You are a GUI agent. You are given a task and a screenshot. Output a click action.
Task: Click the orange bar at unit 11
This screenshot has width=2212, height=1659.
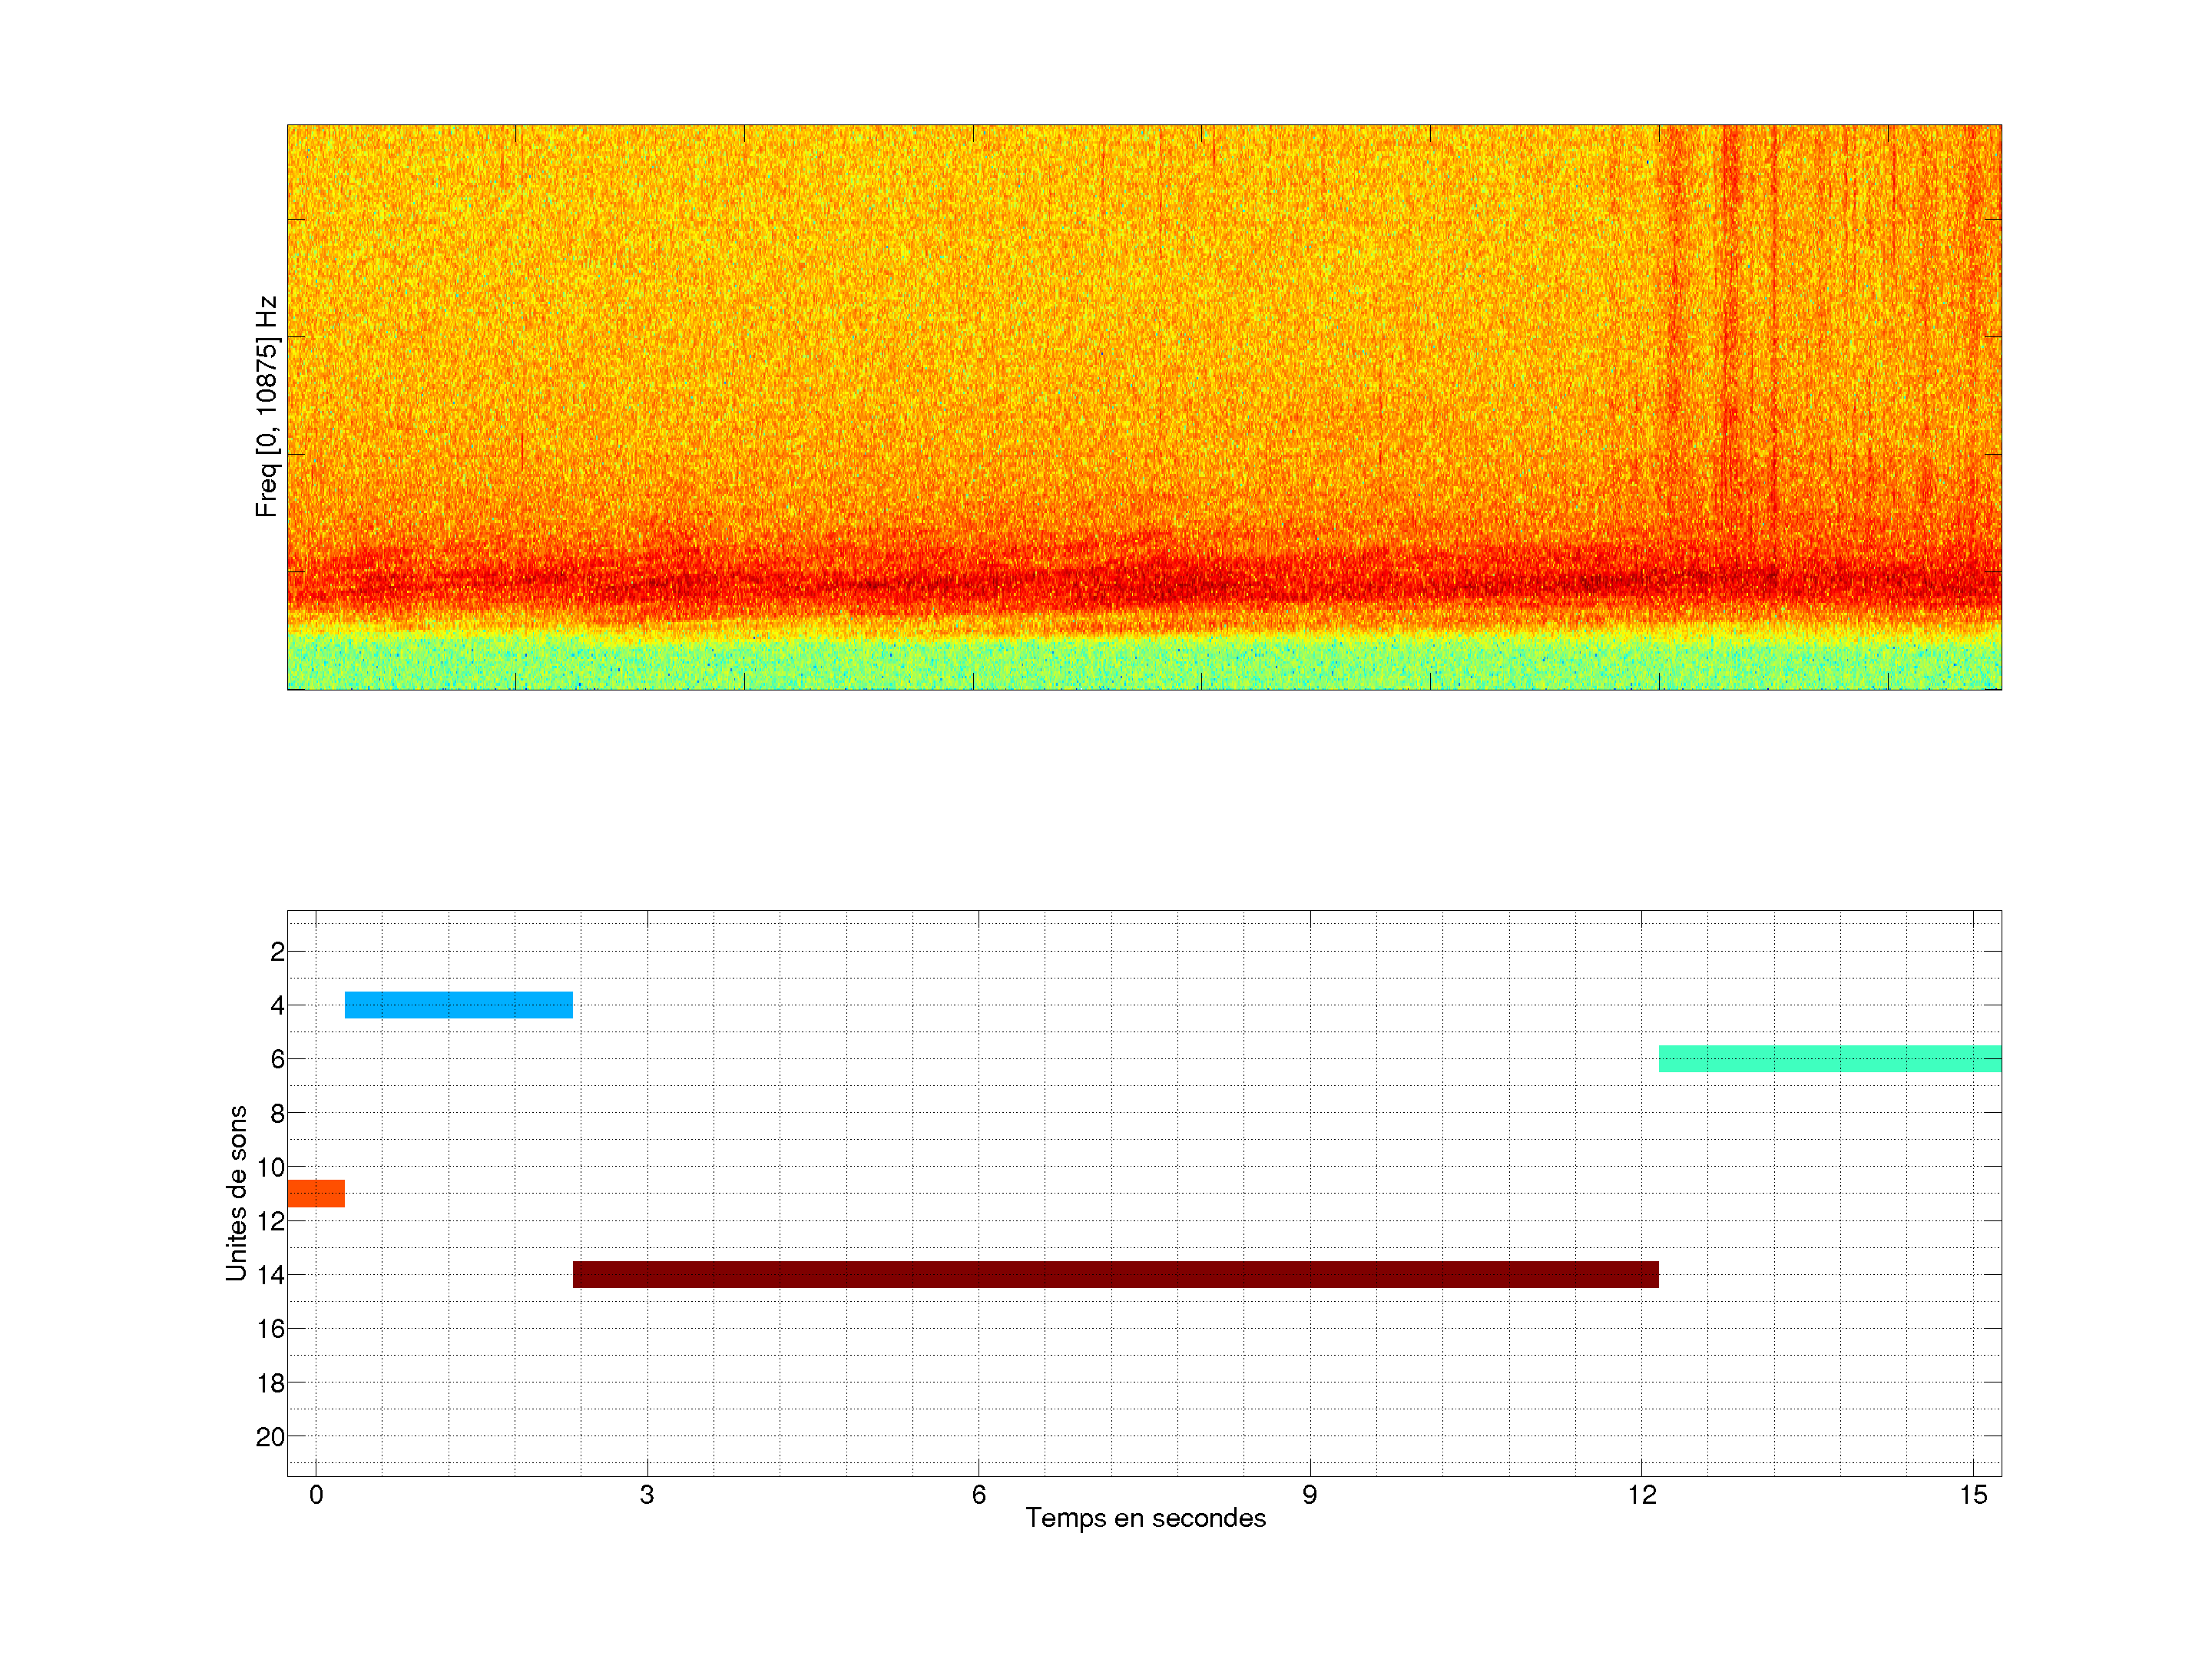316,1193
